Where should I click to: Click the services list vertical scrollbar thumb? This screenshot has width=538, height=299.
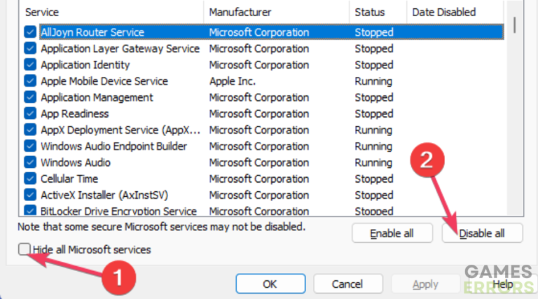click(x=514, y=25)
